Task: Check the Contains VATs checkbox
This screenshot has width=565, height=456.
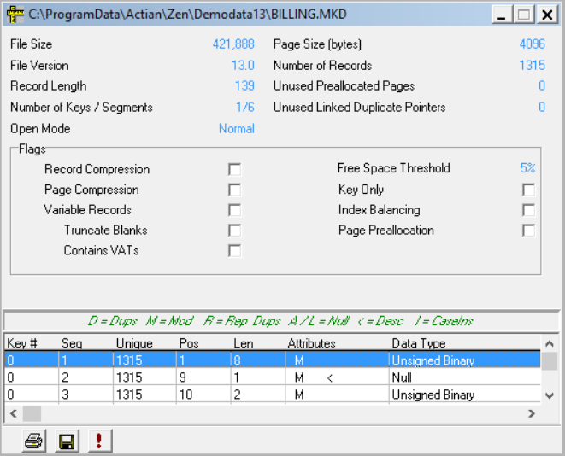Action: click(x=234, y=250)
